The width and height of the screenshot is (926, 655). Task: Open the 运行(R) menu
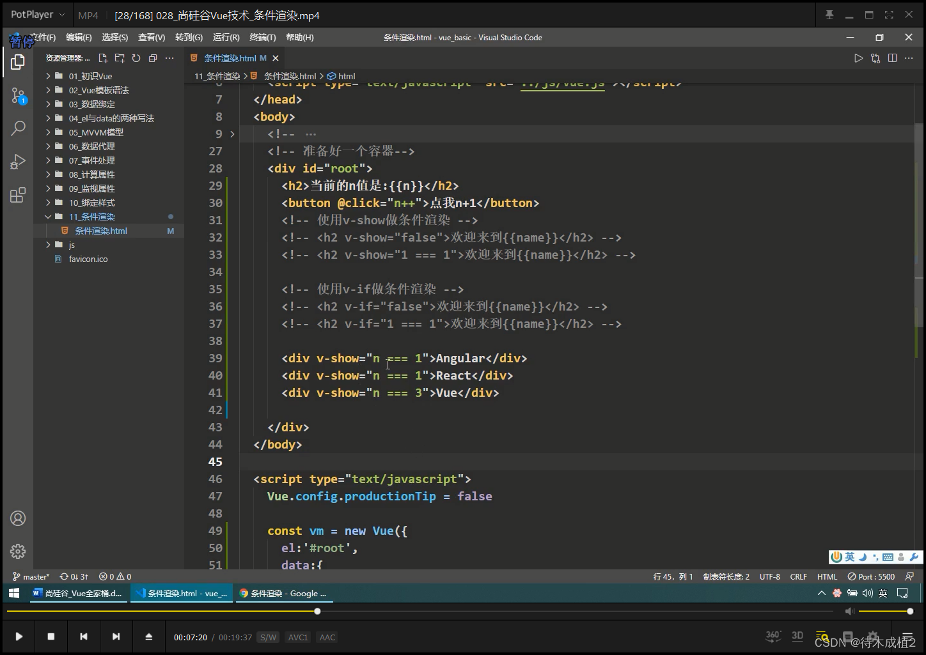click(x=226, y=38)
